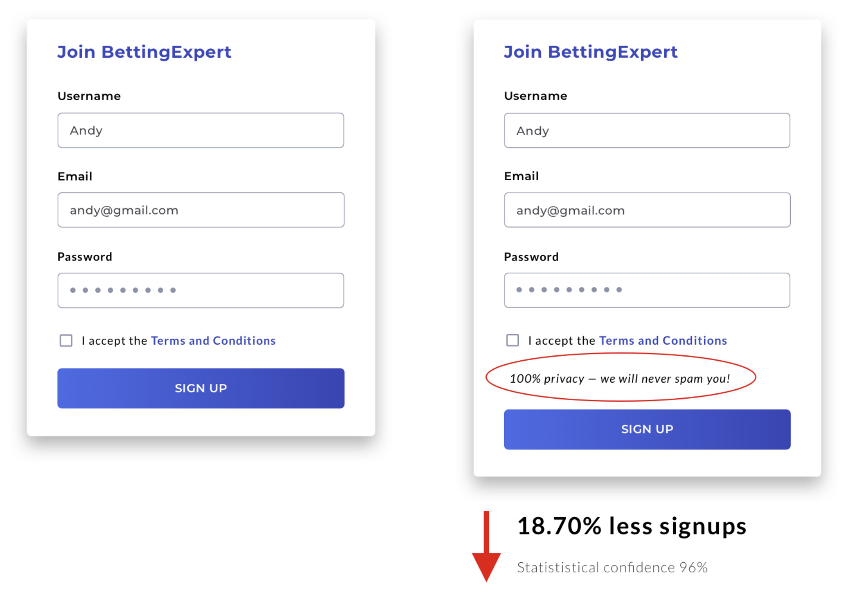Image resolution: width=857 pixels, height=598 pixels.
Task: Click the Password label in the left form
Action: 85,257
